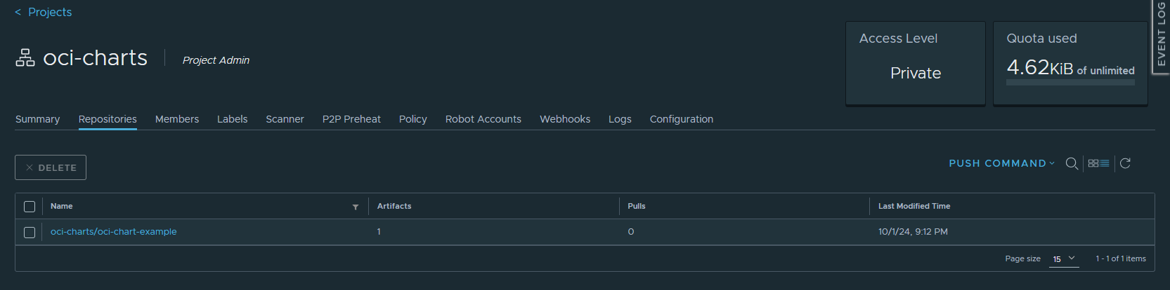The height and width of the screenshot is (290, 1170).
Task: Select all repositories with header checkbox
Action: pos(30,207)
